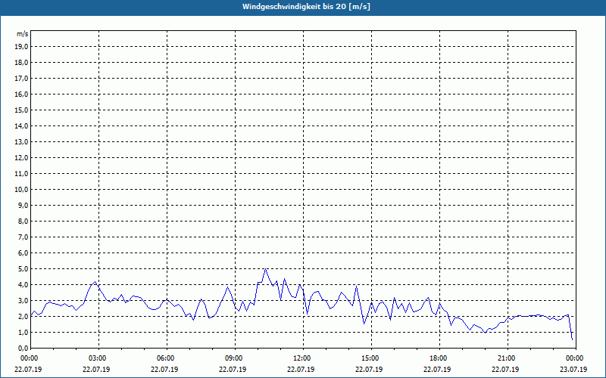Click the 19,0 y-axis label
This screenshot has width=606, height=378.
coord(21,47)
